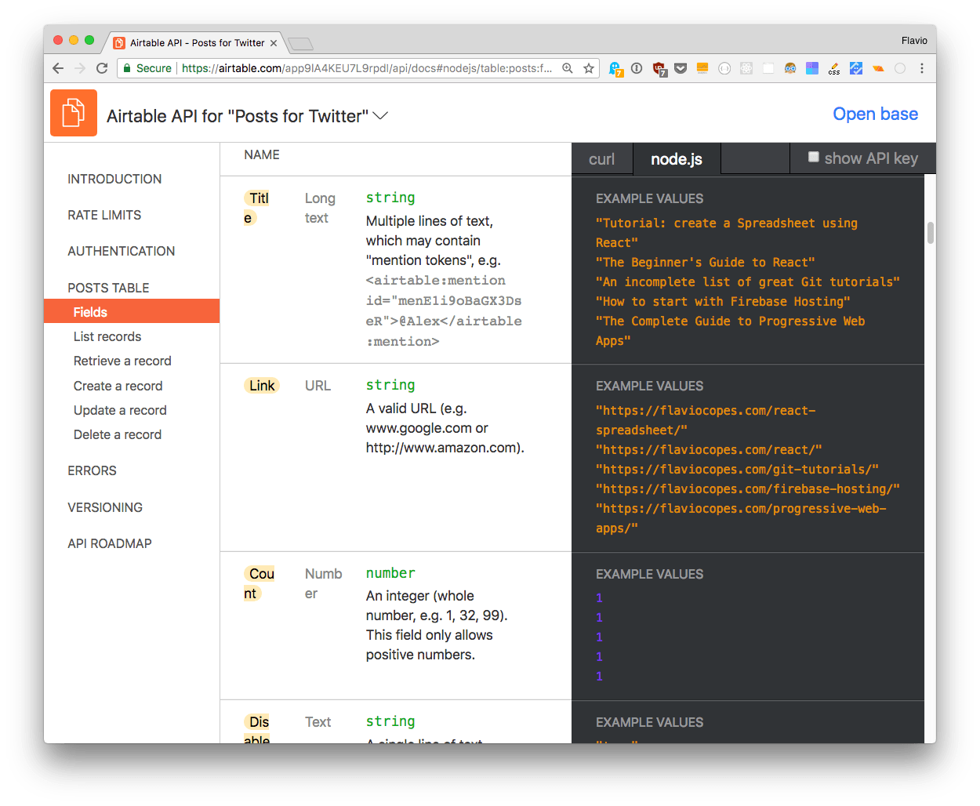
Task: Open the JSON formatter extension icon
Action: [x=724, y=68]
